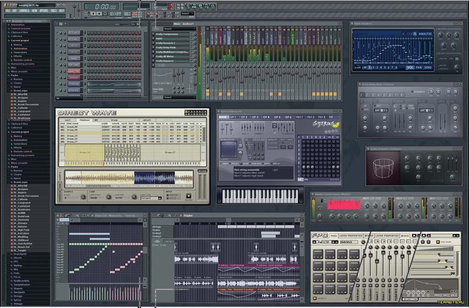Viewport: 469px width, 308px height.
Task: Click the Sytrus logo icon
Action: [326, 124]
